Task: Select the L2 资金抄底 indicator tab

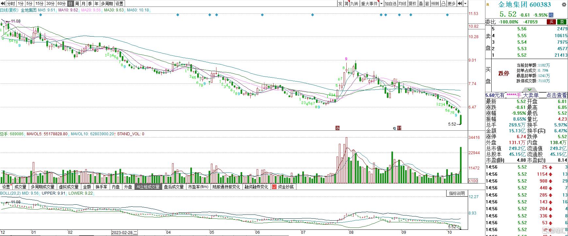Action: coord(283,187)
